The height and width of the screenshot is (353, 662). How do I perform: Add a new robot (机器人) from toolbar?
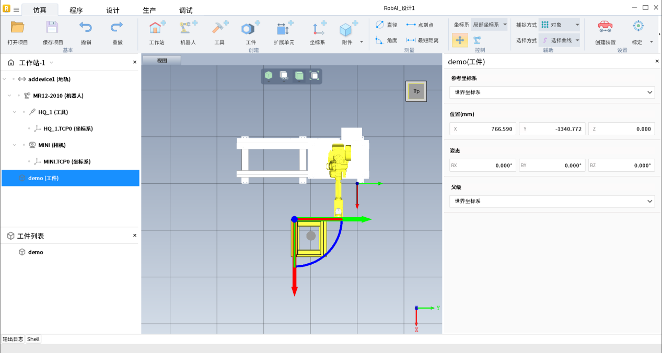coord(188,28)
